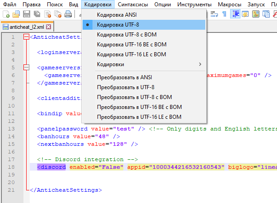Collapse the gameservers fold on line 5
This screenshot has height=203, width=277.
pyautogui.click(x=26, y=68)
